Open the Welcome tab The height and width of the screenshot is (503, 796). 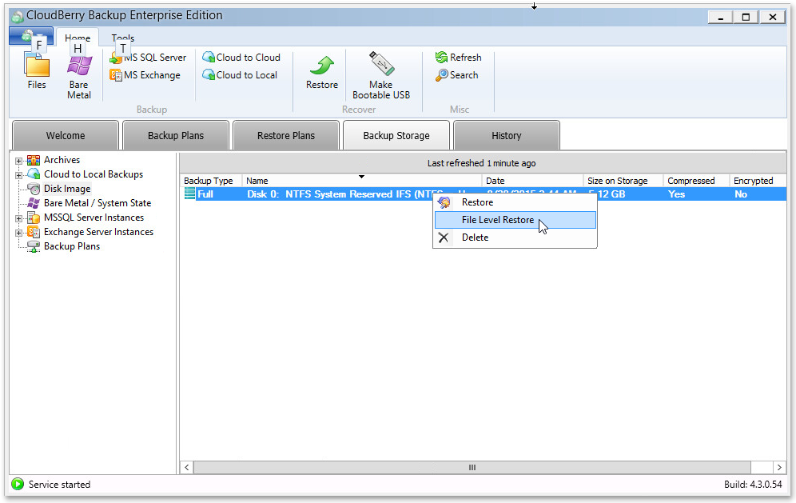click(x=66, y=136)
